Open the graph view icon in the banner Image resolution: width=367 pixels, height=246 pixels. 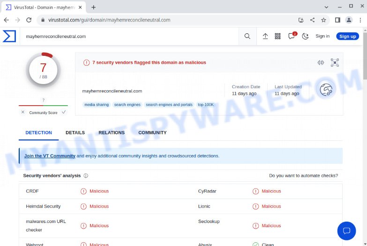(335, 62)
